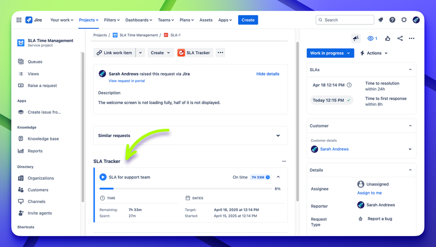Click the 7H 33M remaining time badge
Viewport: 436px width, 247px height.
point(261,177)
